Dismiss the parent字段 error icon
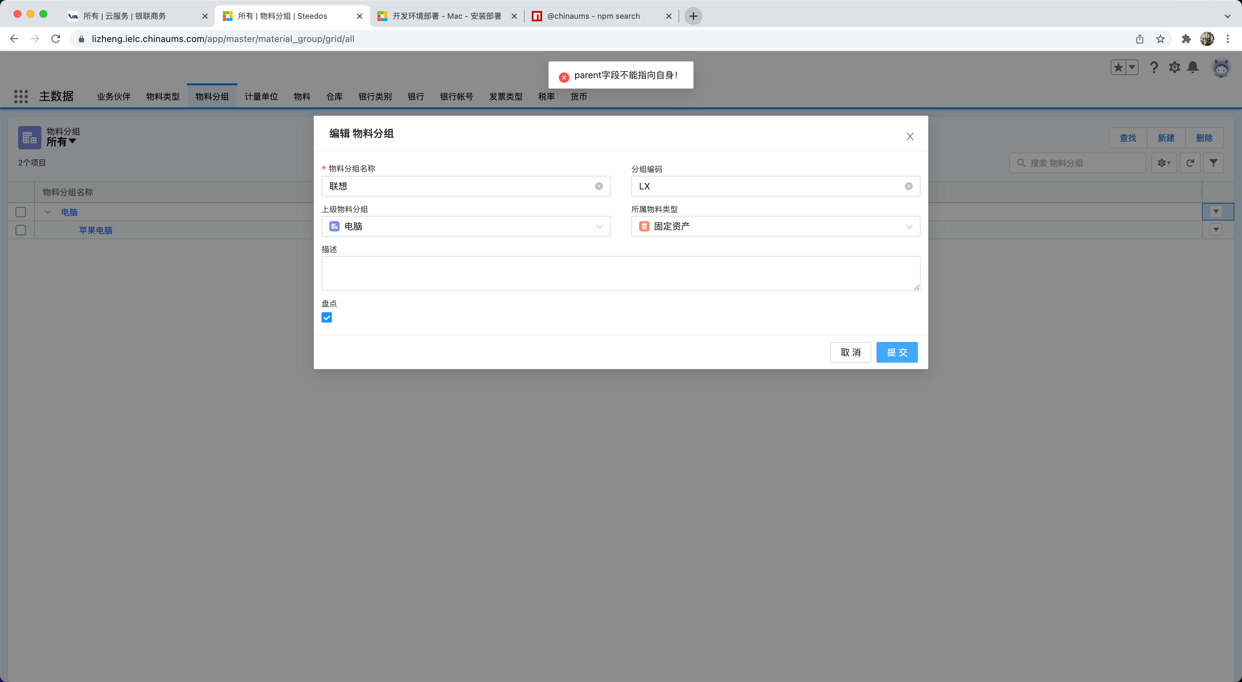This screenshot has width=1242, height=682. point(564,77)
